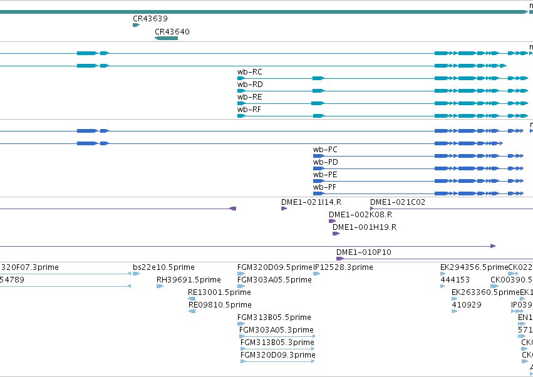
Task: Click the RE09810.5prime EST label
Action: point(220,304)
